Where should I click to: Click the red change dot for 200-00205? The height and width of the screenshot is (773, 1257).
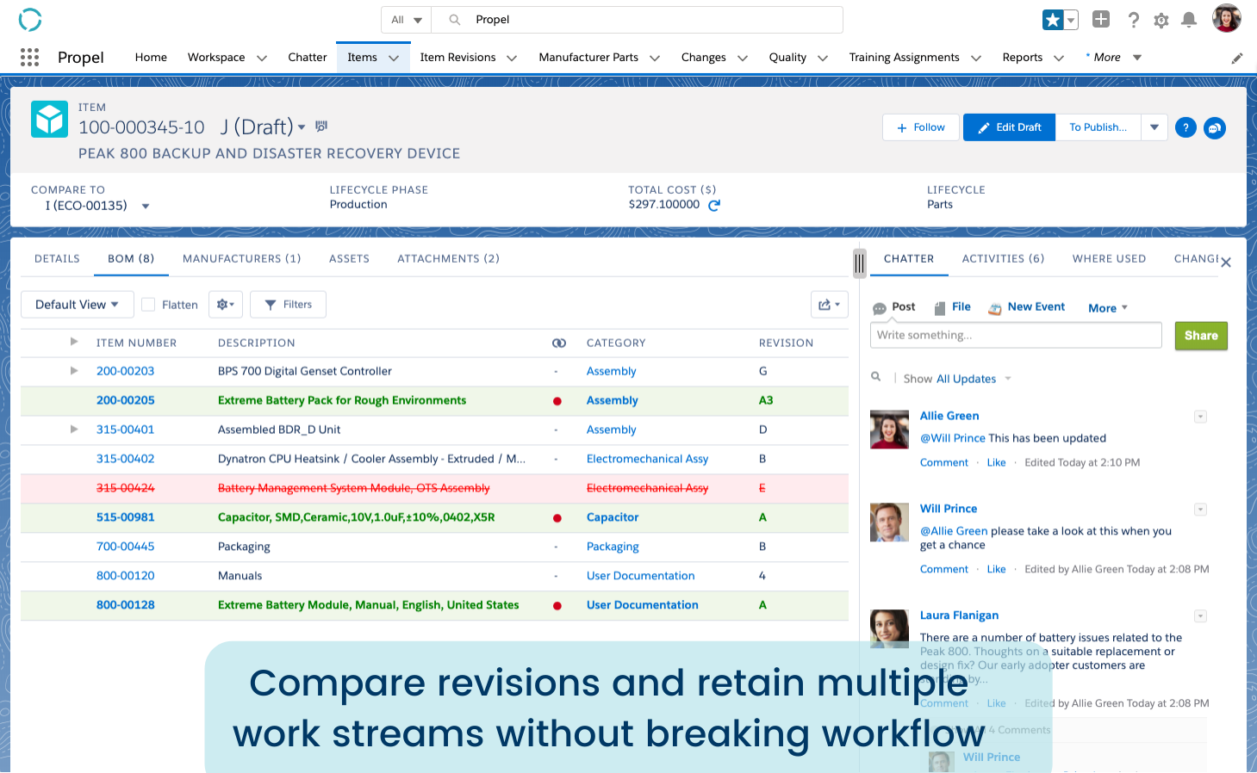click(557, 401)
